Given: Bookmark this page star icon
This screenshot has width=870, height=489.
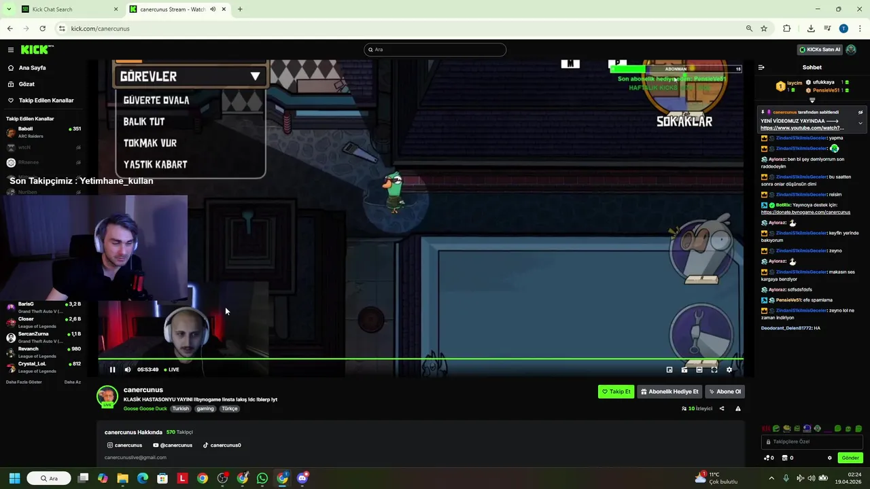Looking at the screenshot, I should click(x=764, y=29).
